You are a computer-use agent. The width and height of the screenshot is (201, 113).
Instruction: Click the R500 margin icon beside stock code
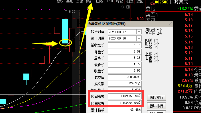(153, 2)
